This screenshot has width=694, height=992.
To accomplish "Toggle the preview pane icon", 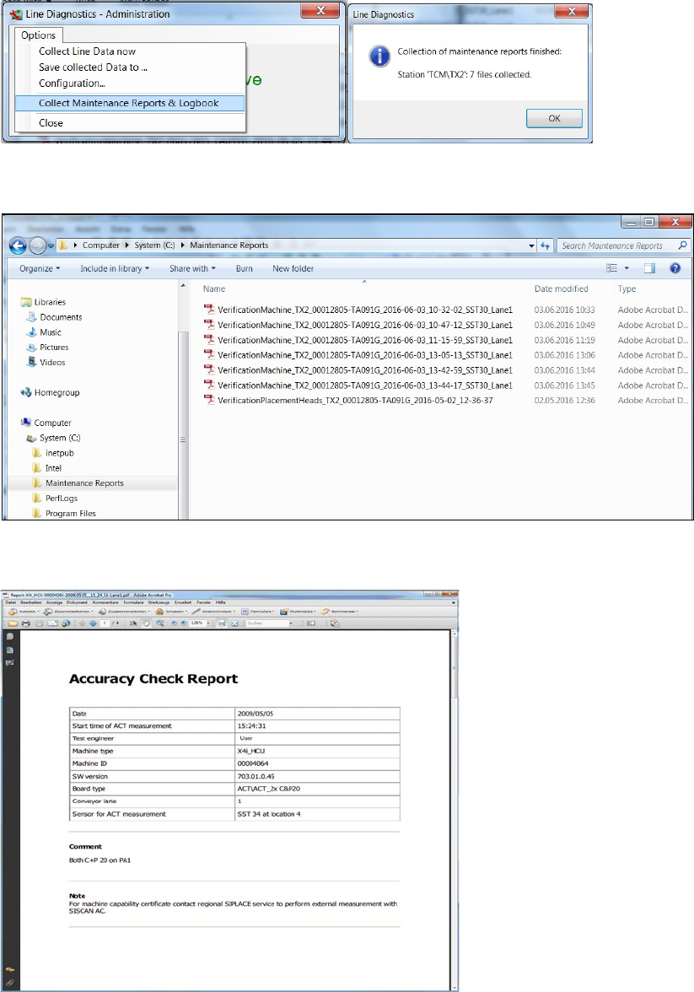I will click(x=649, y=268).
